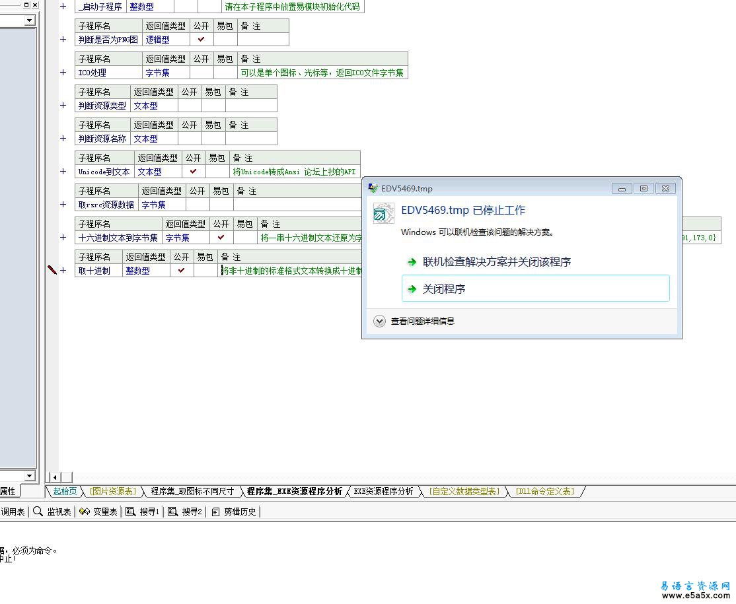Click the 整数型 return type of 取十进制

146,270
